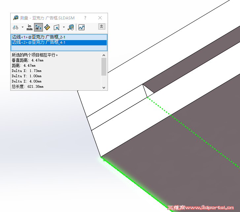The width and height of the screenshot is (240, 212).
Task: Open Measurement History icon
Action: click(x=71, y=27)
